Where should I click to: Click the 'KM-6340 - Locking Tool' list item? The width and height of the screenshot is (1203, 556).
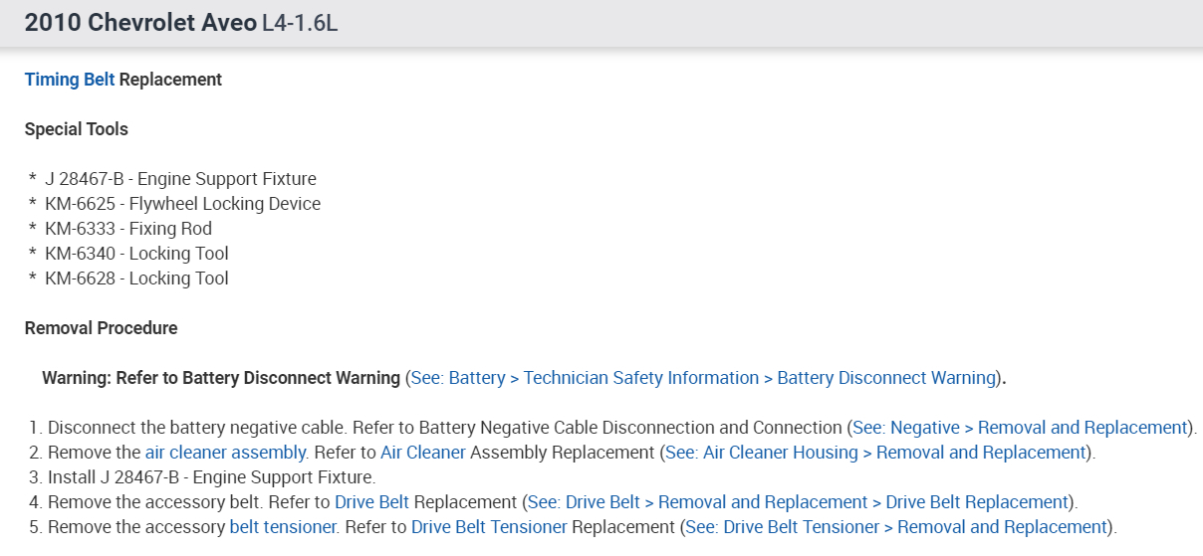click(136, 254)
